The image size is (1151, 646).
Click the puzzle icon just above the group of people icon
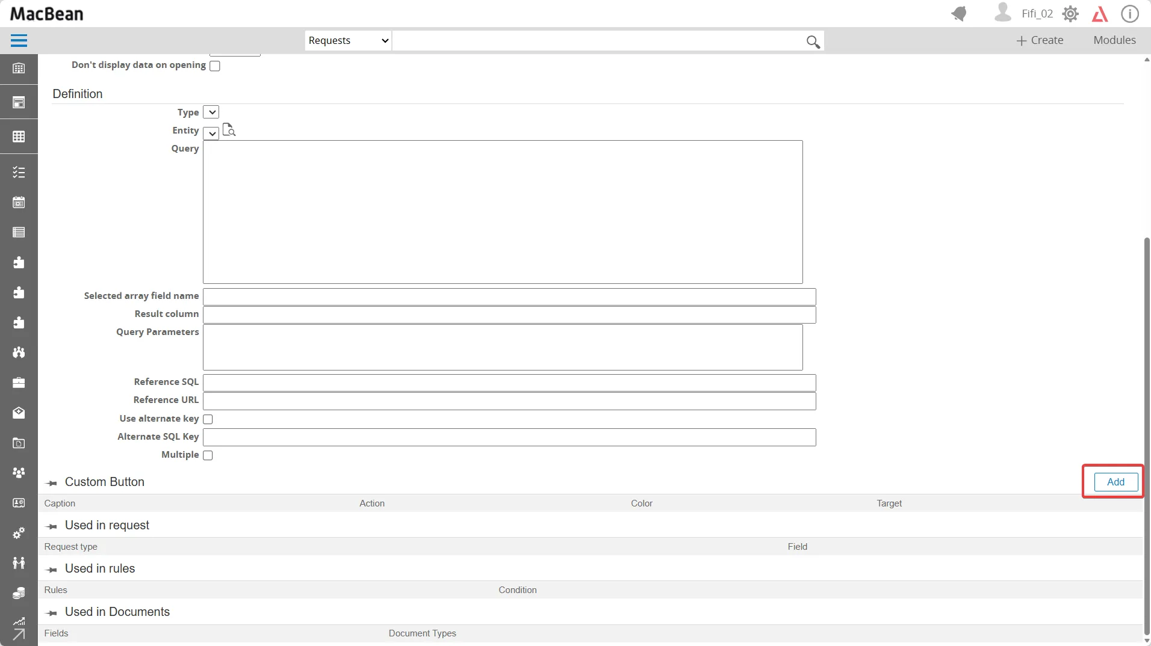(x=19, y=323)
